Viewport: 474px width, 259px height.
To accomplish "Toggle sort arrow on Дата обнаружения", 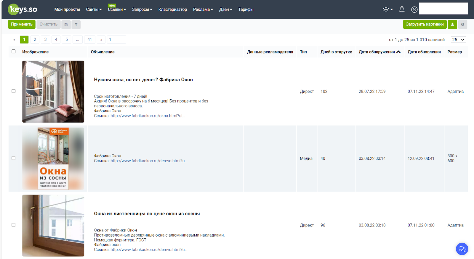I will click(x=398, y=52).
